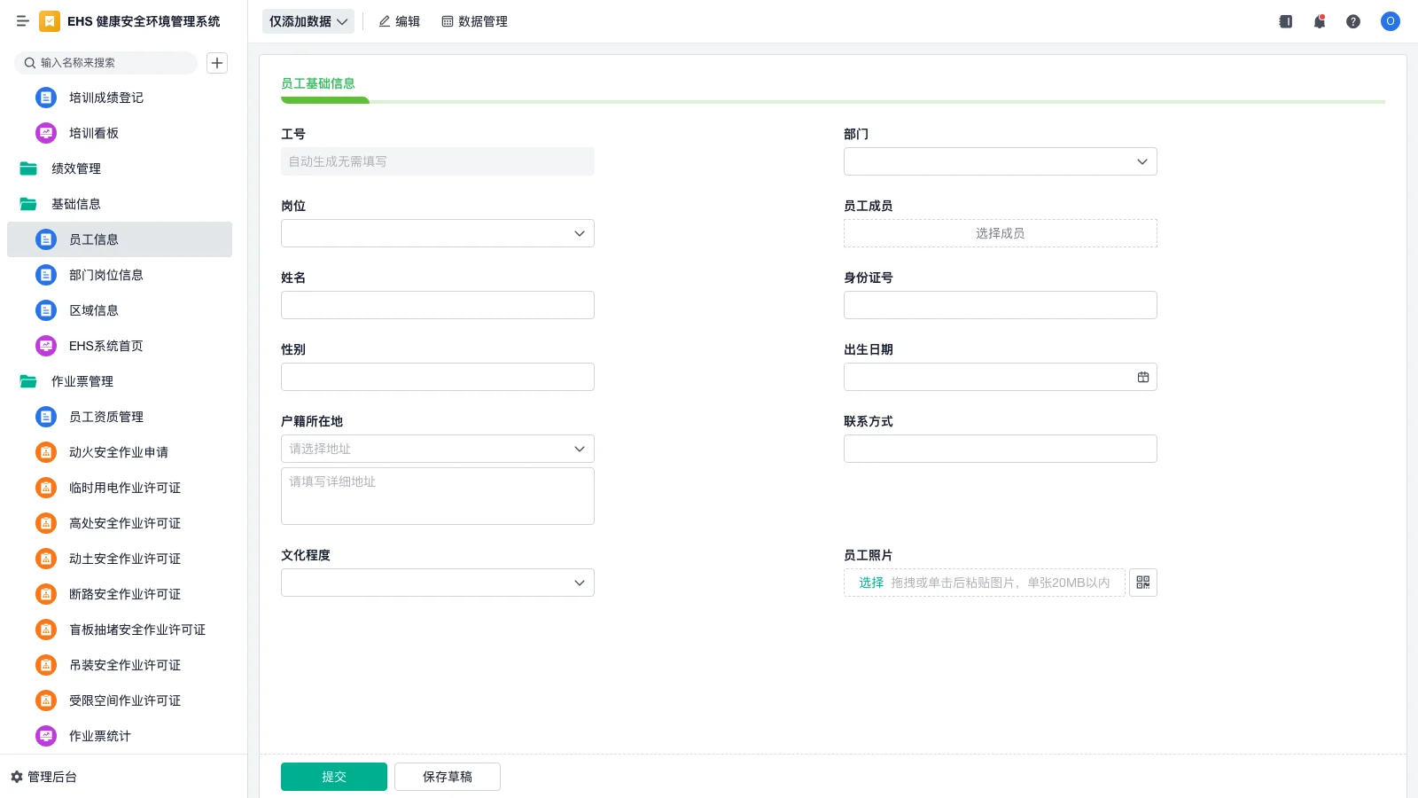The width and height of the screenshot is (1418, 798).
Task: Open 部门岗位信息 in the sidebar
Action: pyautogui.click(x=106, y=275)
